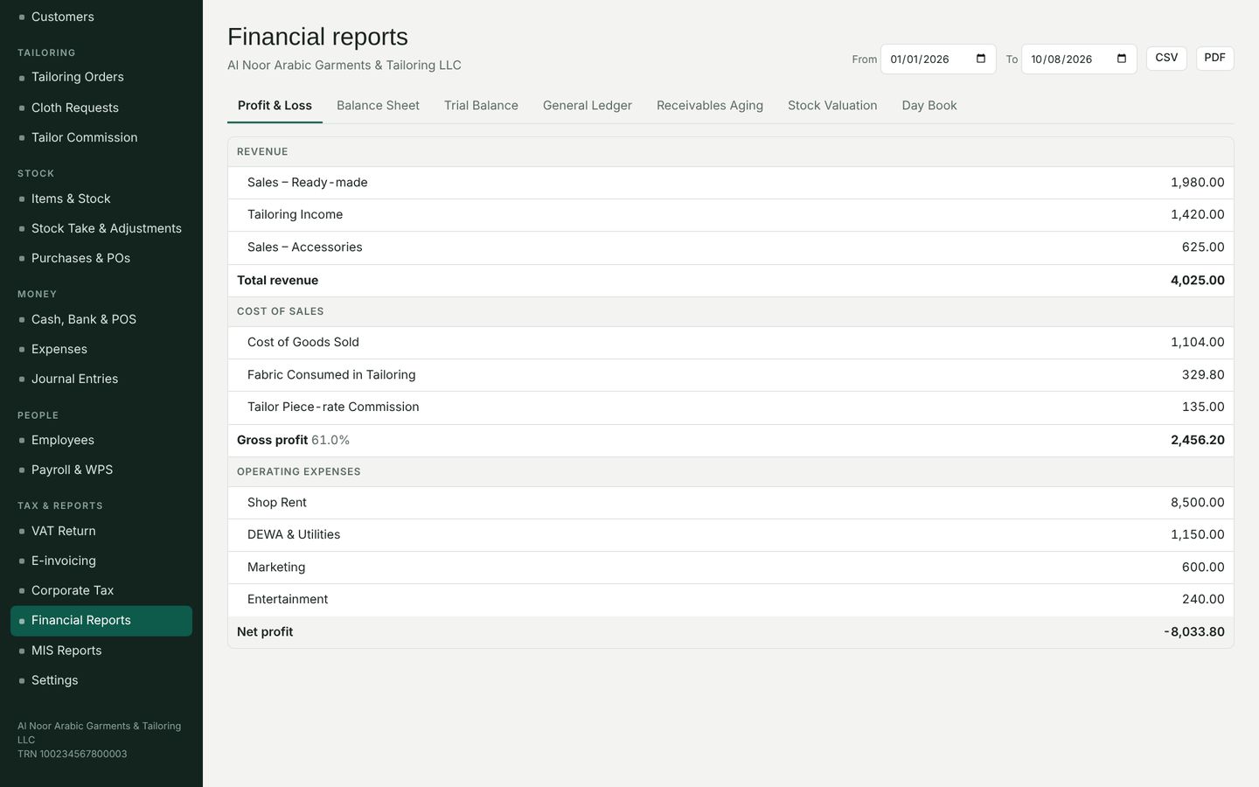Click the Fabric Consumed in Tailoring row
1259x787 pixels.
click(x=731, y=375)
